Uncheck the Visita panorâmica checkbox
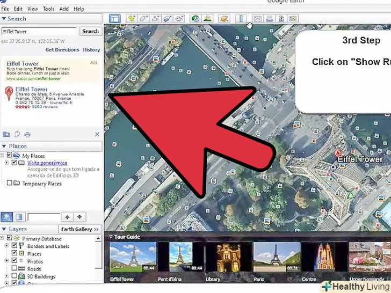The height and width of the screenshot is (293, 391). [14, 163]
